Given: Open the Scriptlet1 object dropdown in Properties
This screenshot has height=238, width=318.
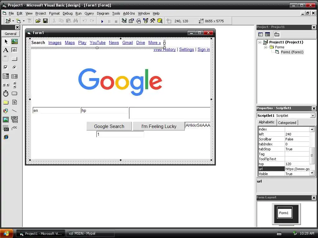Looking at the screenshot, I should tap(313, 116).
